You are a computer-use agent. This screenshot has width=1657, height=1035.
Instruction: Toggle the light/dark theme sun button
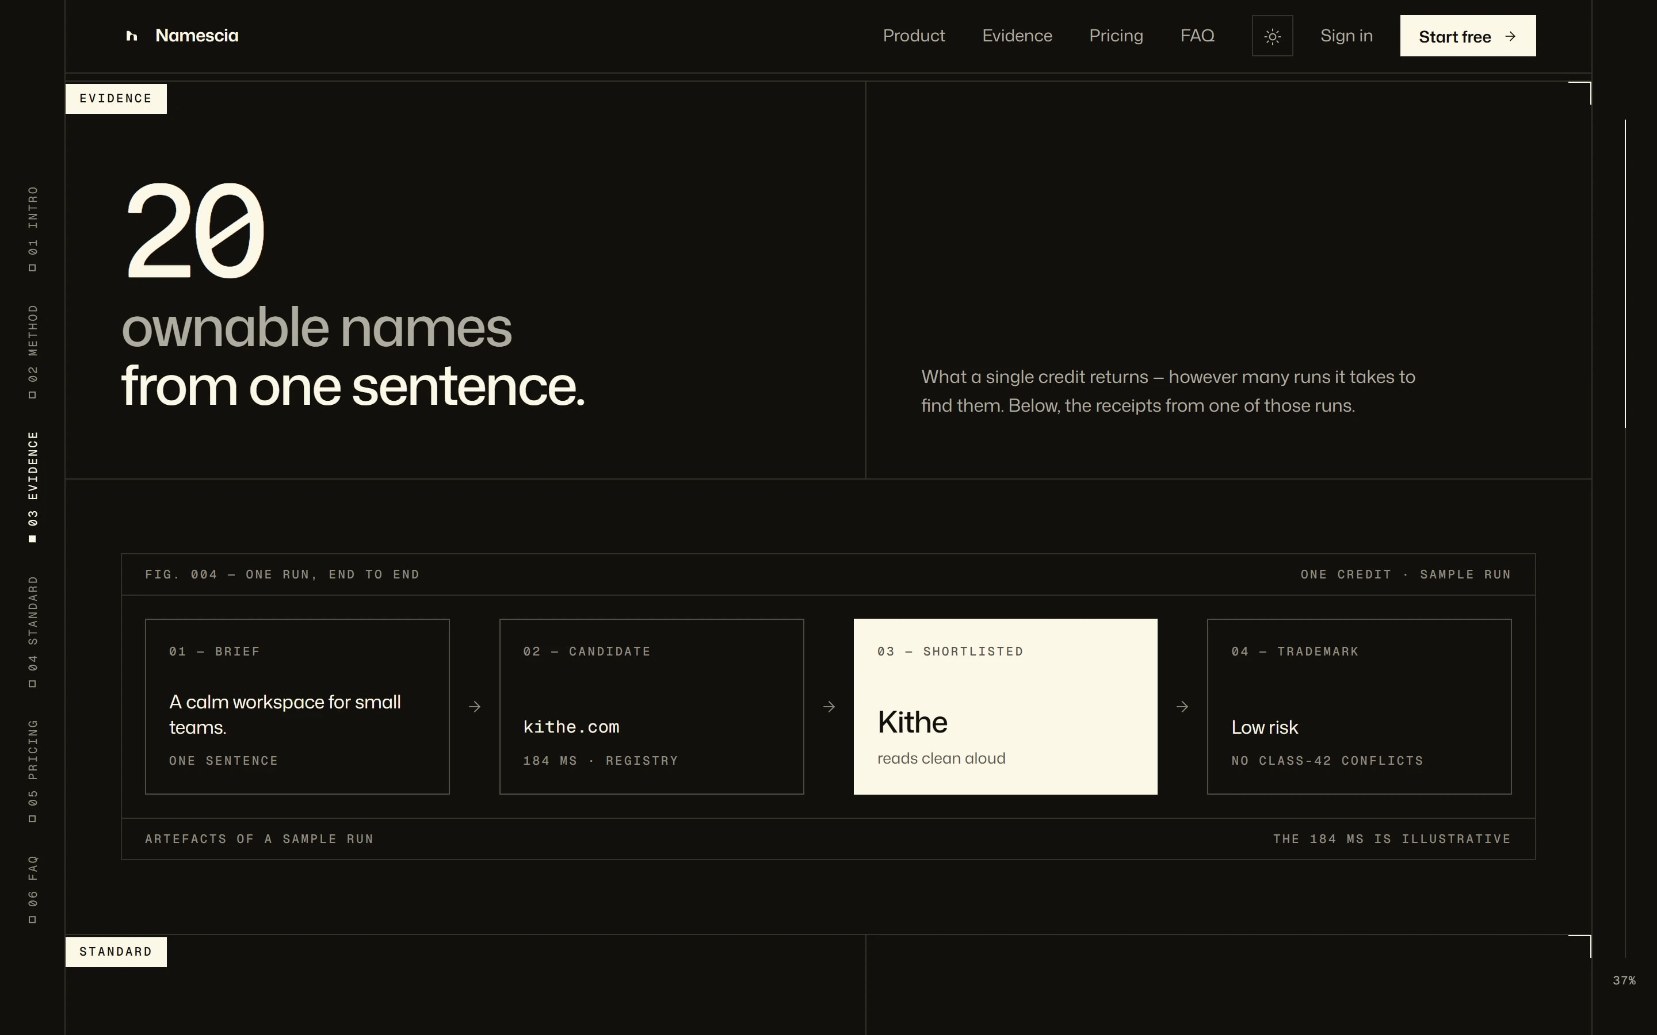pos(1272,36)
